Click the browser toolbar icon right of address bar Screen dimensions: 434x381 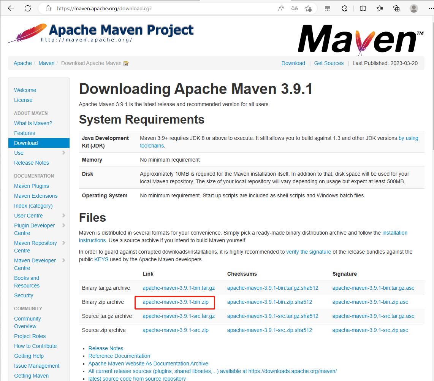(x=328, y=9)
